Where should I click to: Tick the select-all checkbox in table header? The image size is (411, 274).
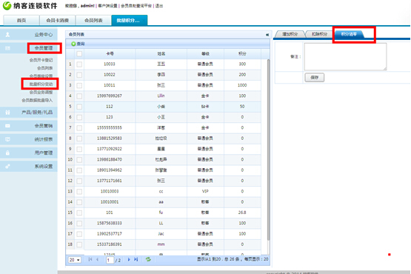click(79, 54)
